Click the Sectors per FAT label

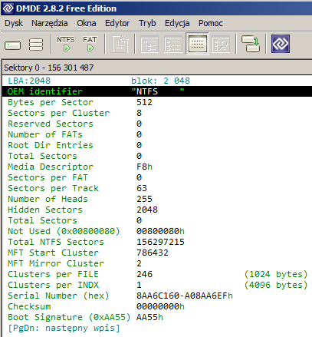tap(48, 177)
